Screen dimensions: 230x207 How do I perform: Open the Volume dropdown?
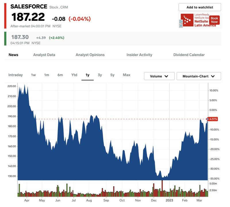click(x=159, y=76)
